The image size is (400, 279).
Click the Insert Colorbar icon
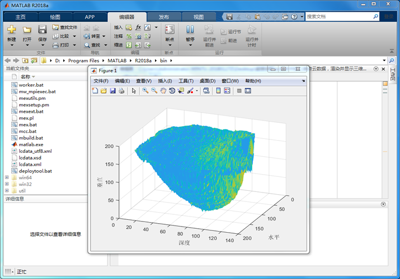(x=218, y=91)
